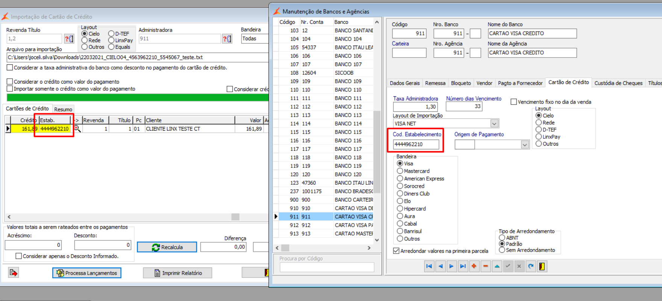
Task: Open Origem de Pagamento dropdown
Action: pyautogui.click(x=525, y=144)
